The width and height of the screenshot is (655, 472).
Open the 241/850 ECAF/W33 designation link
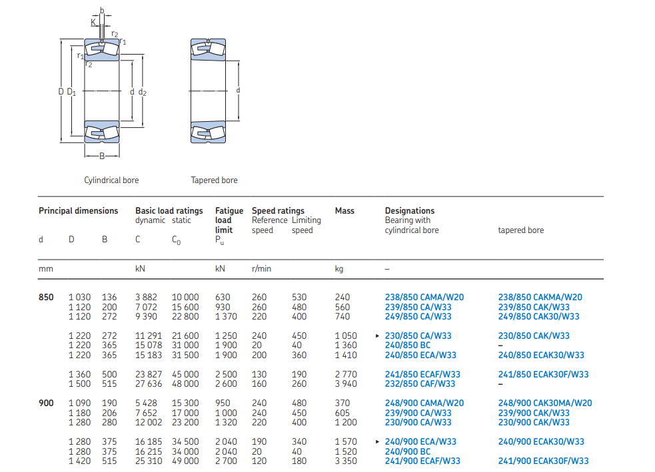422,374
